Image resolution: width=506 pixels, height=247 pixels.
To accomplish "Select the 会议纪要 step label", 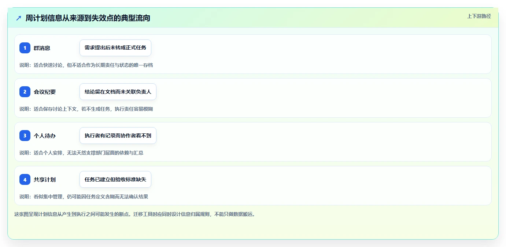I will (x=45, y=92).
